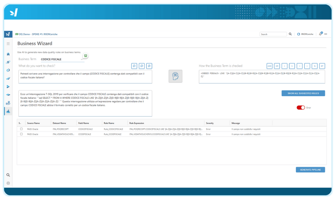This screenshot has width=336, height=199.
Task: Click the Source Name column header
Action: (33, 123)
